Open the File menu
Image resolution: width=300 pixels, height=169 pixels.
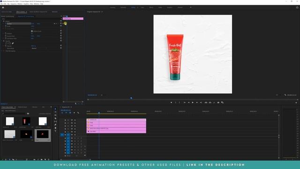coord(1,4)
